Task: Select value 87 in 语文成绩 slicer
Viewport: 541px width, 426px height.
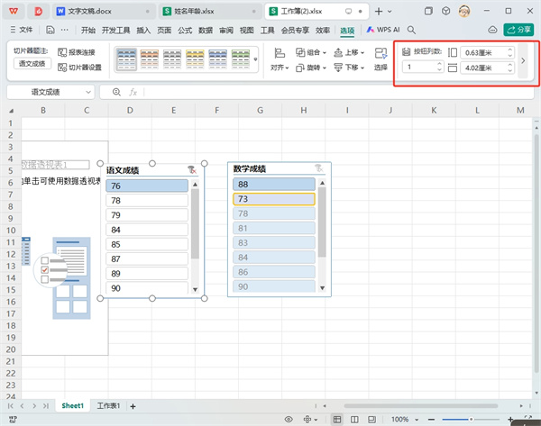Action: tap(147, 258)
